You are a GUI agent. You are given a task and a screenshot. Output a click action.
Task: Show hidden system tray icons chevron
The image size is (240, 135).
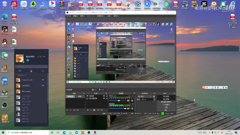coord(209,133)
